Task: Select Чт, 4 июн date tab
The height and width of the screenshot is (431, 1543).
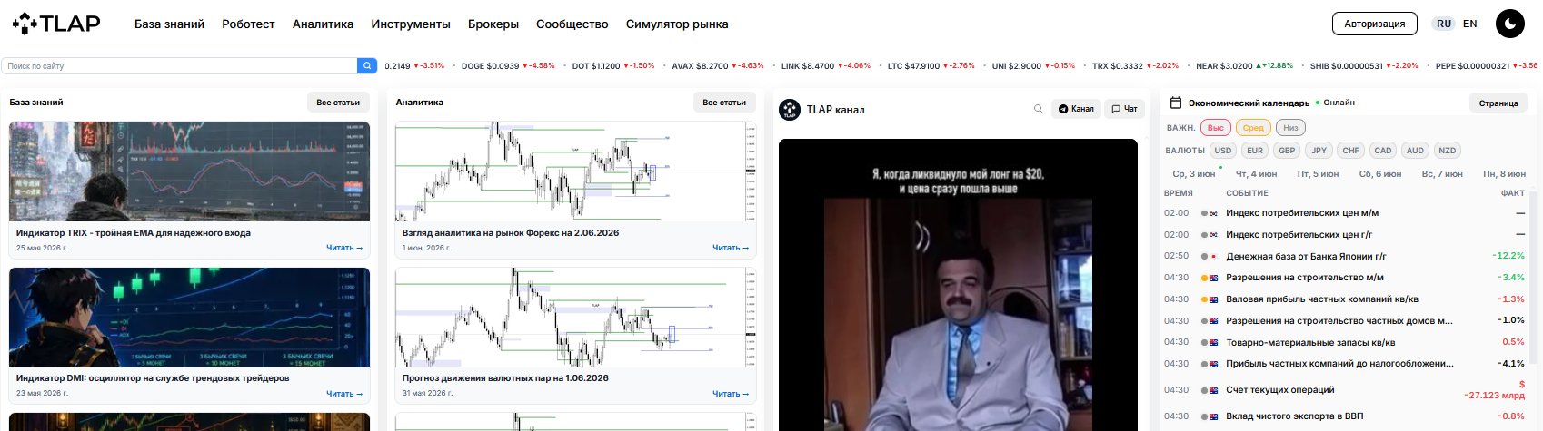Action: (1256, 173)
